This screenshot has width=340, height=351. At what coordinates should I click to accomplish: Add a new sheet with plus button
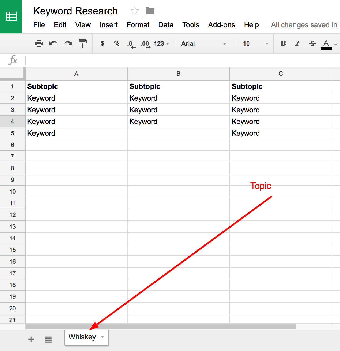pos(31,339)
